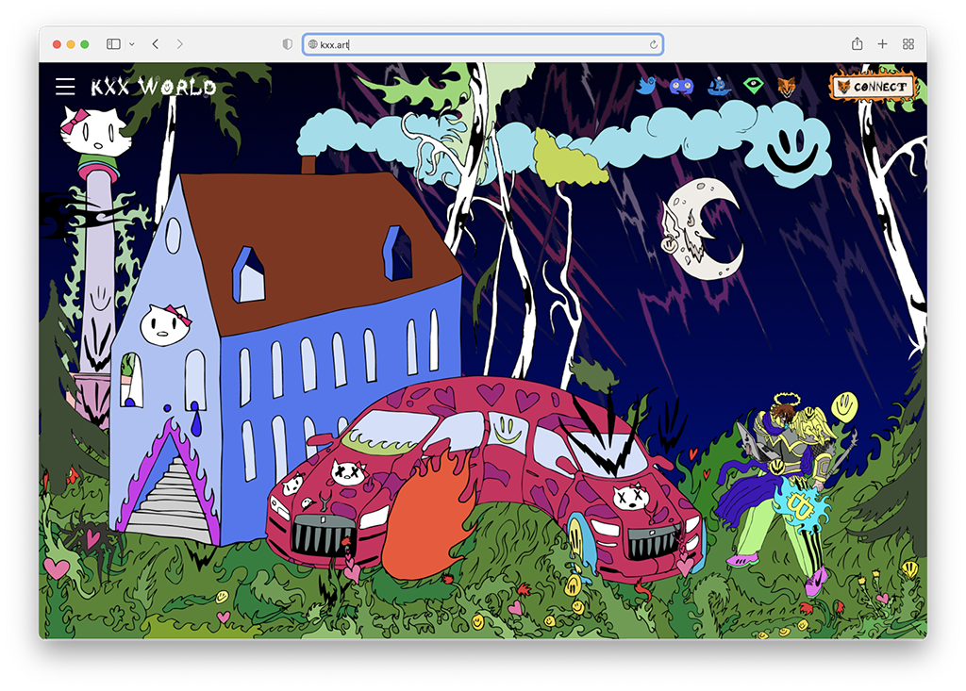
Task: Expand the sidebar tab group dropdown arrow
Action: point(132,44)
